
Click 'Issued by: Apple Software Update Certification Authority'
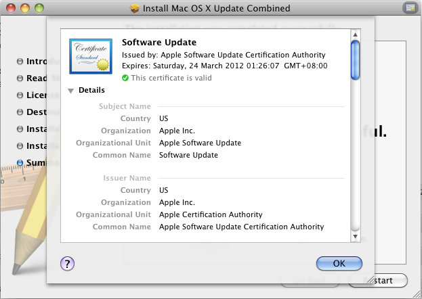(x=224, y=55)
